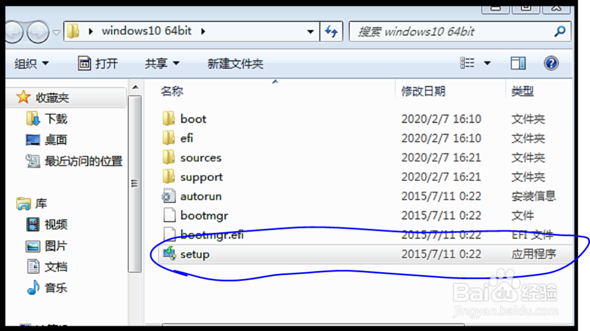Sort by 名称 column header

pyautogui.click(x=172, y=91)
